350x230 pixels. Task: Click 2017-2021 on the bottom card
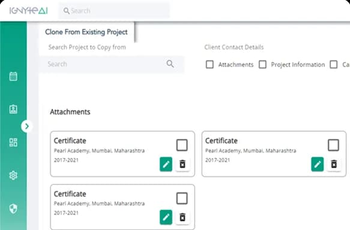coord(66,213)
